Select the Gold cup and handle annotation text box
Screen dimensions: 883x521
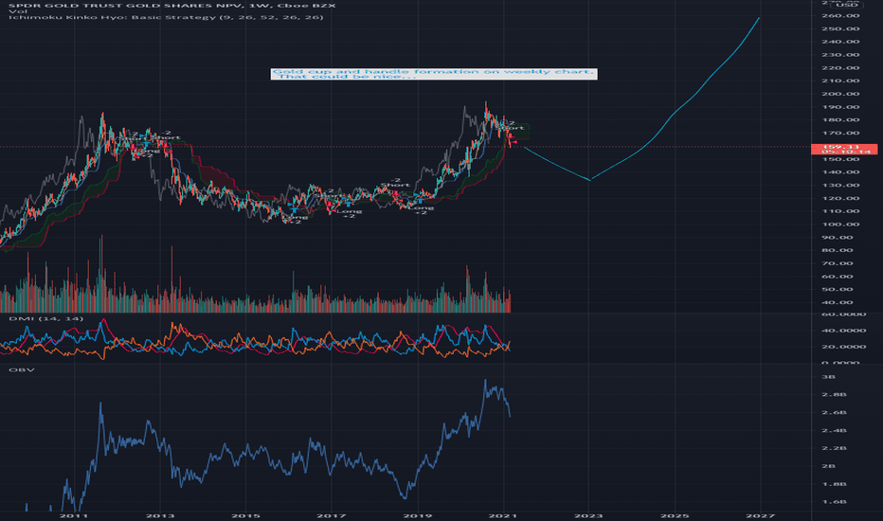(434, 74)
